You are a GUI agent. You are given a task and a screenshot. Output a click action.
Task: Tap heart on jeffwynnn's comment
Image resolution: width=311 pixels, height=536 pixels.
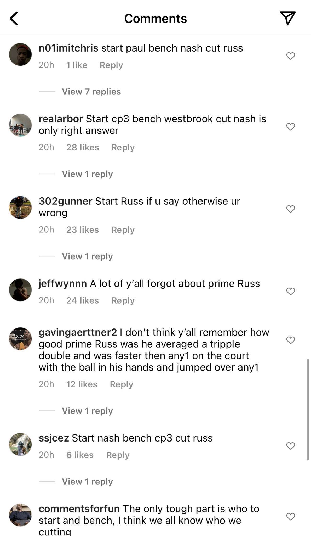point(291,291)
